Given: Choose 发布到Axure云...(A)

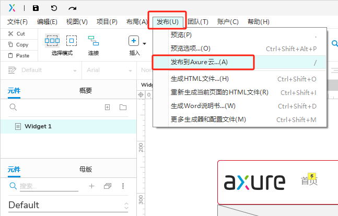Looking at the screenshot, I should (x=239, y=62).
